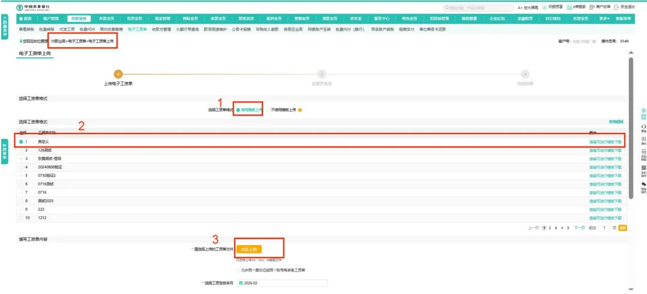This screenshot has height=294, width=647.
Task: Go to page 3 of templates
Action: [556, 228]
